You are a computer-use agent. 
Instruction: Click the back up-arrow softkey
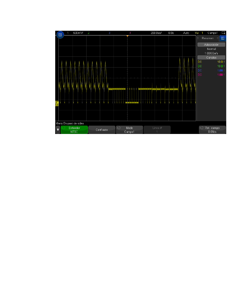58,129
